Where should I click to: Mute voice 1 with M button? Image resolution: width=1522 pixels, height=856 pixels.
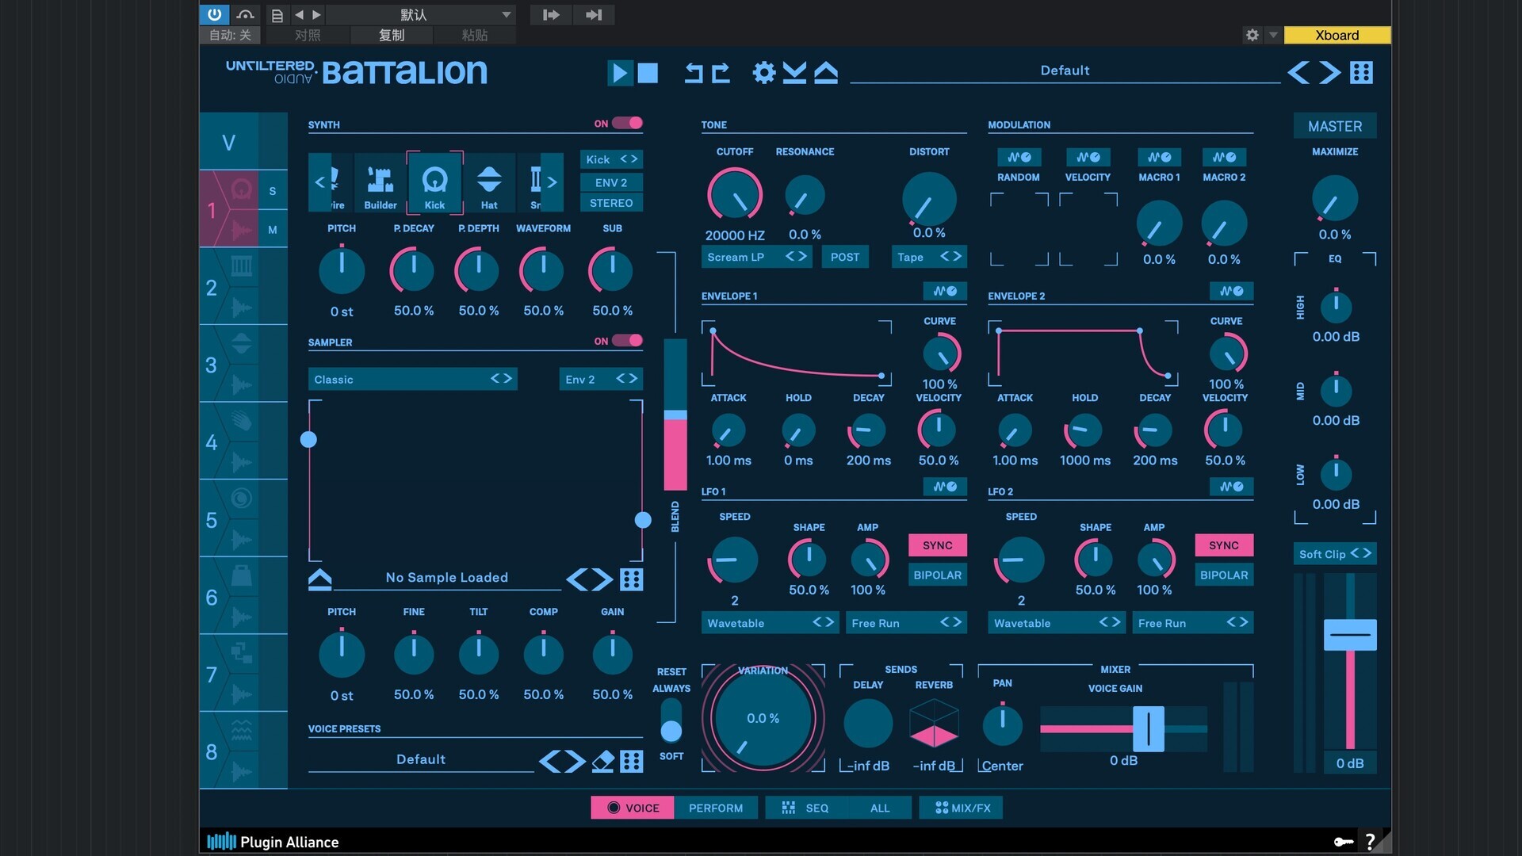[273, 230]
